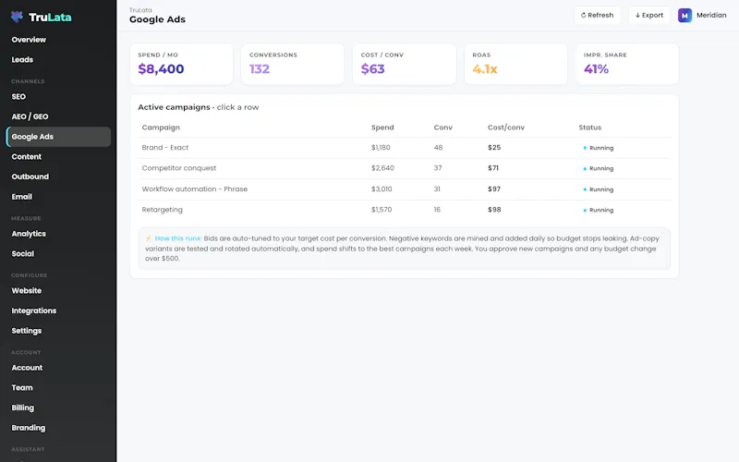Click the 16 conversions value
This screenshot has width=739, height=462.
pos(437,210)
